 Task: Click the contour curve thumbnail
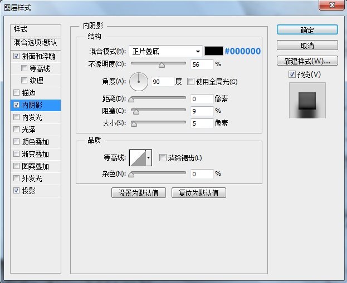pos(138,158)
